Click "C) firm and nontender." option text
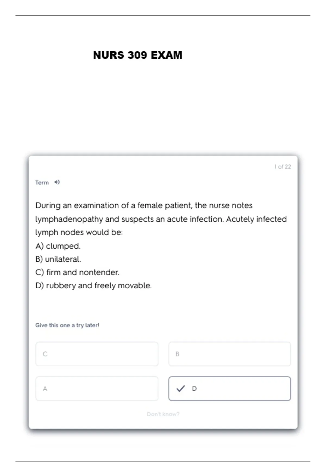The width and height of the screenshot is (326, 462). pyautogui.click(x=77, y=272)
